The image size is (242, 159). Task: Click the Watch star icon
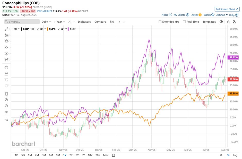click(x=213, y=15)
